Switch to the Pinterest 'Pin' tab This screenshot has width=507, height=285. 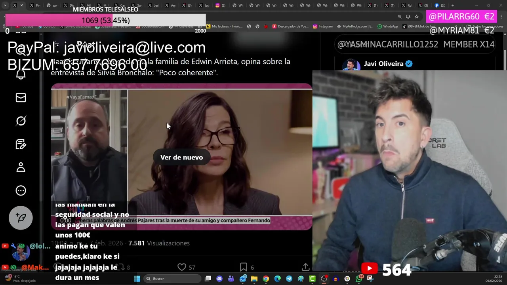pyautogui.click(x=35, y=6)
